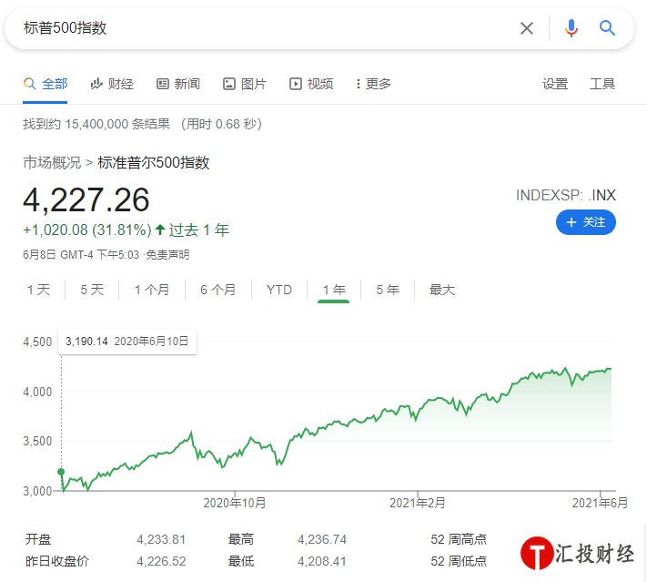This screenshot has height=582, width=647.
Task: Select the YTD chart range
Action: pyautogui.click(x=279, y=290)
